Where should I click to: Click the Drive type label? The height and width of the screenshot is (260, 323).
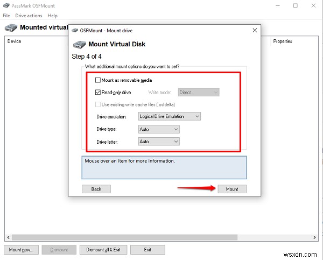click(x=107, y=129)
